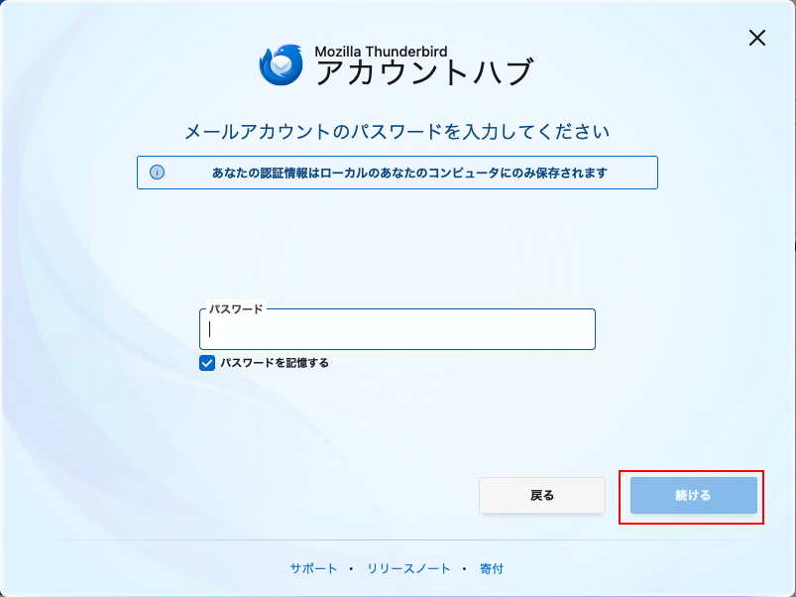The image size is (796, 597).
Task: Click the 戻る button
Action: [x=542, y=495]
